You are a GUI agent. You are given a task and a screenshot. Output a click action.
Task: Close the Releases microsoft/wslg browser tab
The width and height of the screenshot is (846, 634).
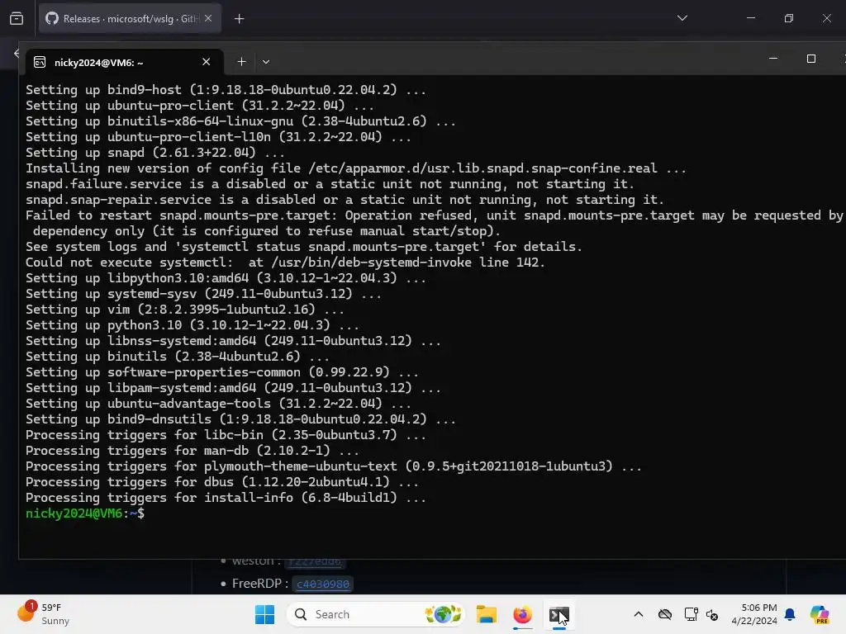point(208,19)
